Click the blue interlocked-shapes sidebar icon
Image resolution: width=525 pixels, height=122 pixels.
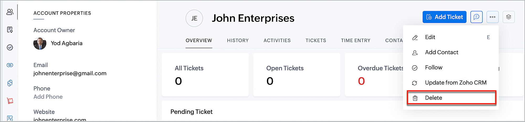pyautogui.click(x=10, y=83)
